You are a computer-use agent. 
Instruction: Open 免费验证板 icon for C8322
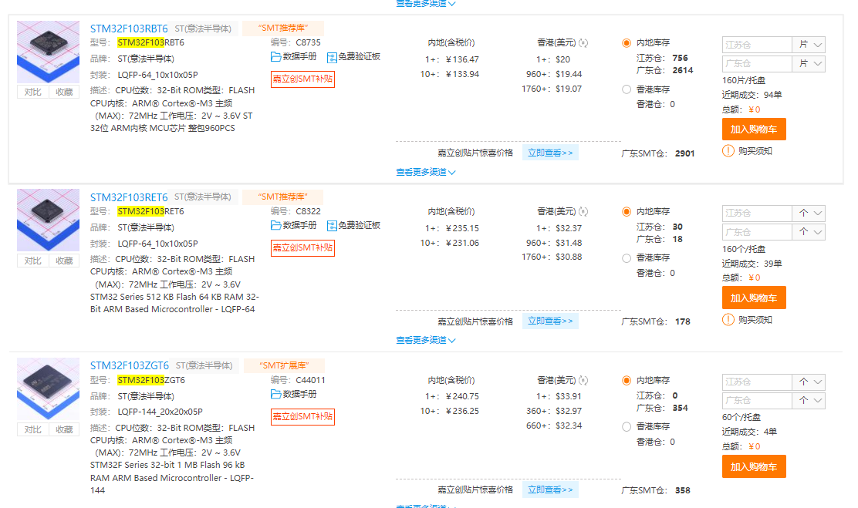click(332, 226)
